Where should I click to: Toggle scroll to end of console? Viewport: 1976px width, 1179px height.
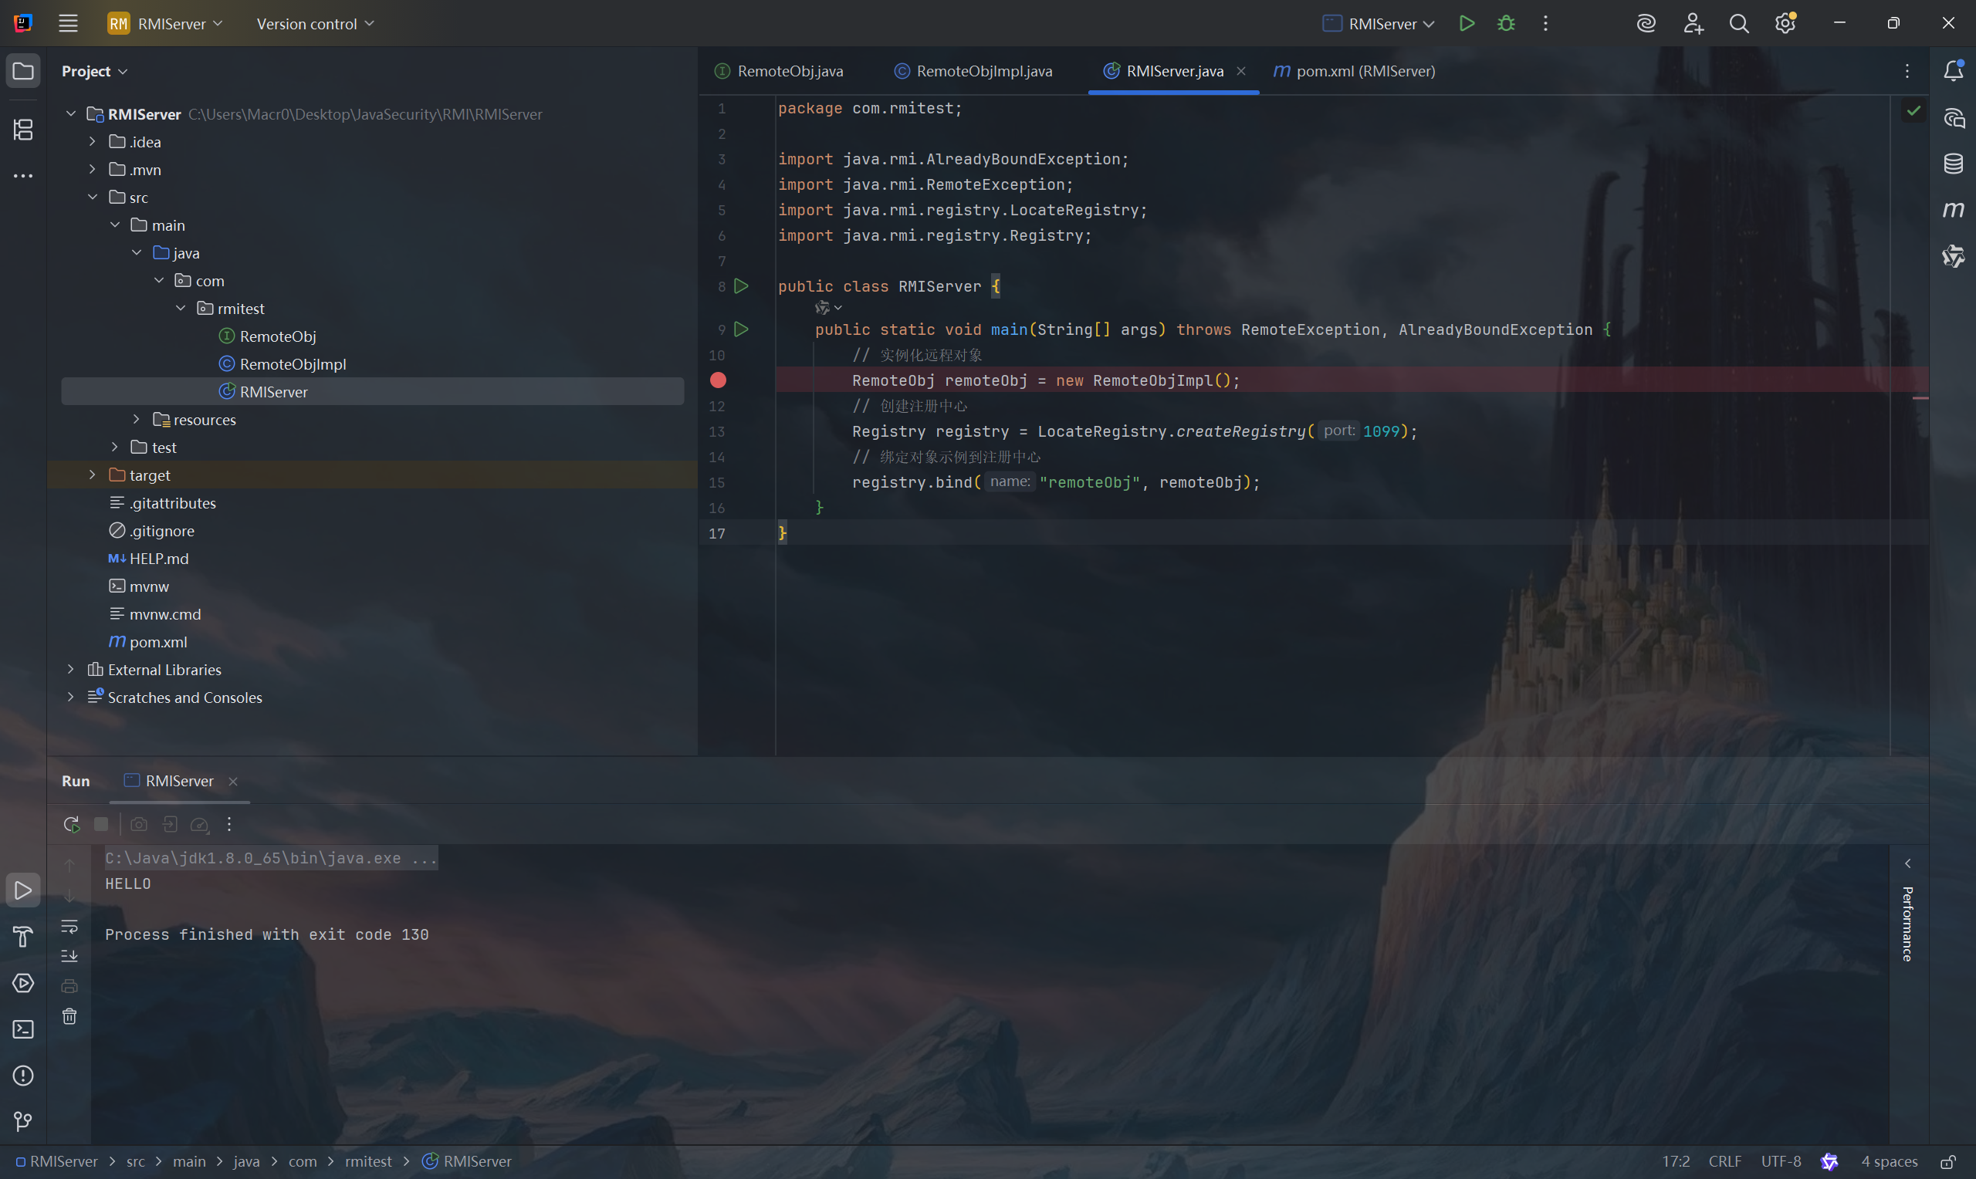click(x=70, y=957)
